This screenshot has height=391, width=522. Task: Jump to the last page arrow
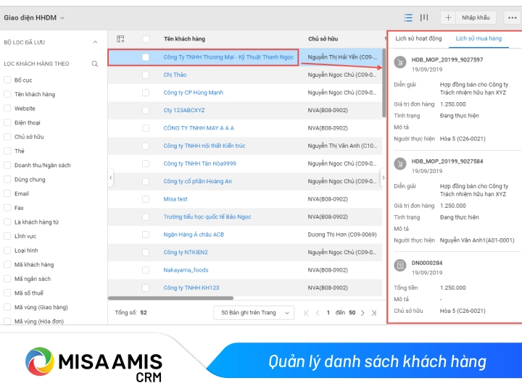click(374, 313)
